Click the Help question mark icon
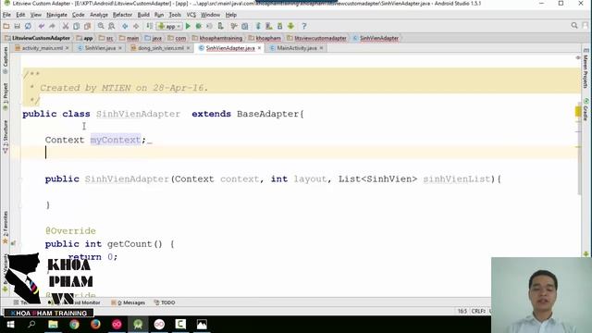Viewport: 592px width, 333px height. (x=304, y=26)
